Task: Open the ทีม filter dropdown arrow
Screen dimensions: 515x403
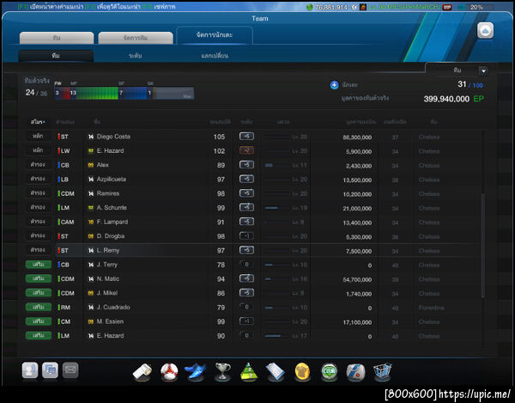Action: point(483,70)
